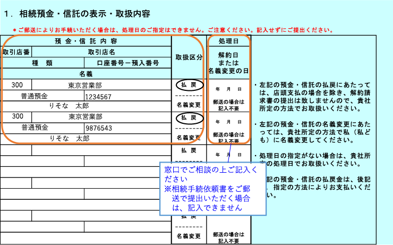Viewport: 393px width, 245px height.
Task: Select circled 払戻 option in the 1234567 row
Action: [x=189, y=85]
